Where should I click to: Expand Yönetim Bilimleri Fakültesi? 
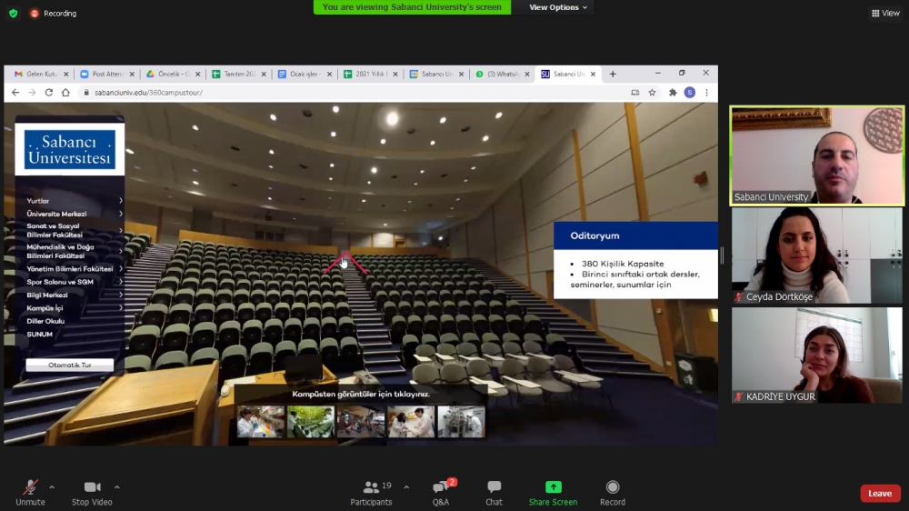coord(75,269)
